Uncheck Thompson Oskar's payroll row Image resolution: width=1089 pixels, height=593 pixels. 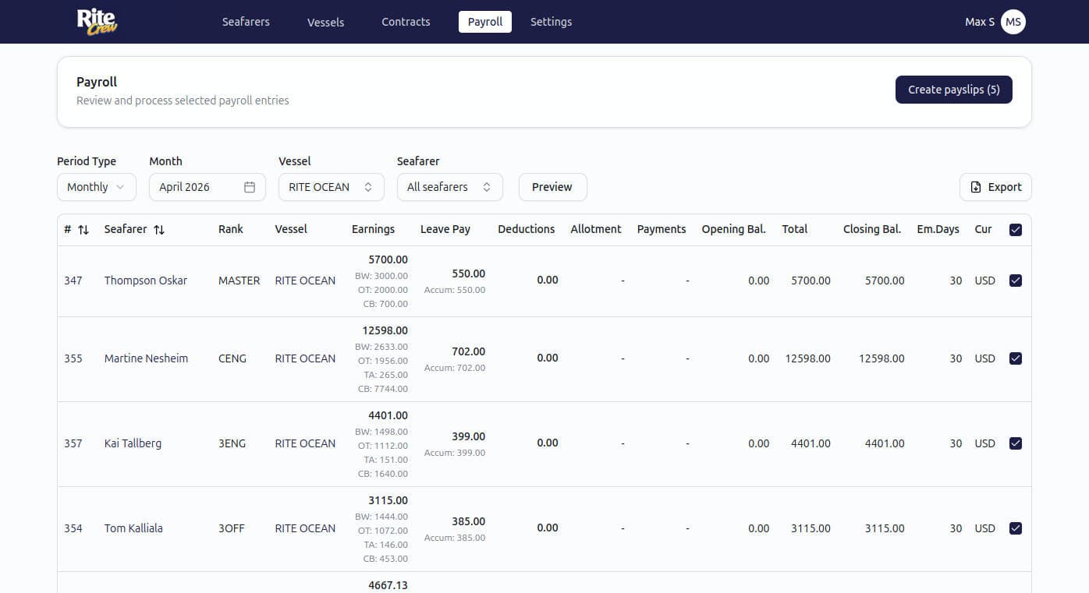1016,280
